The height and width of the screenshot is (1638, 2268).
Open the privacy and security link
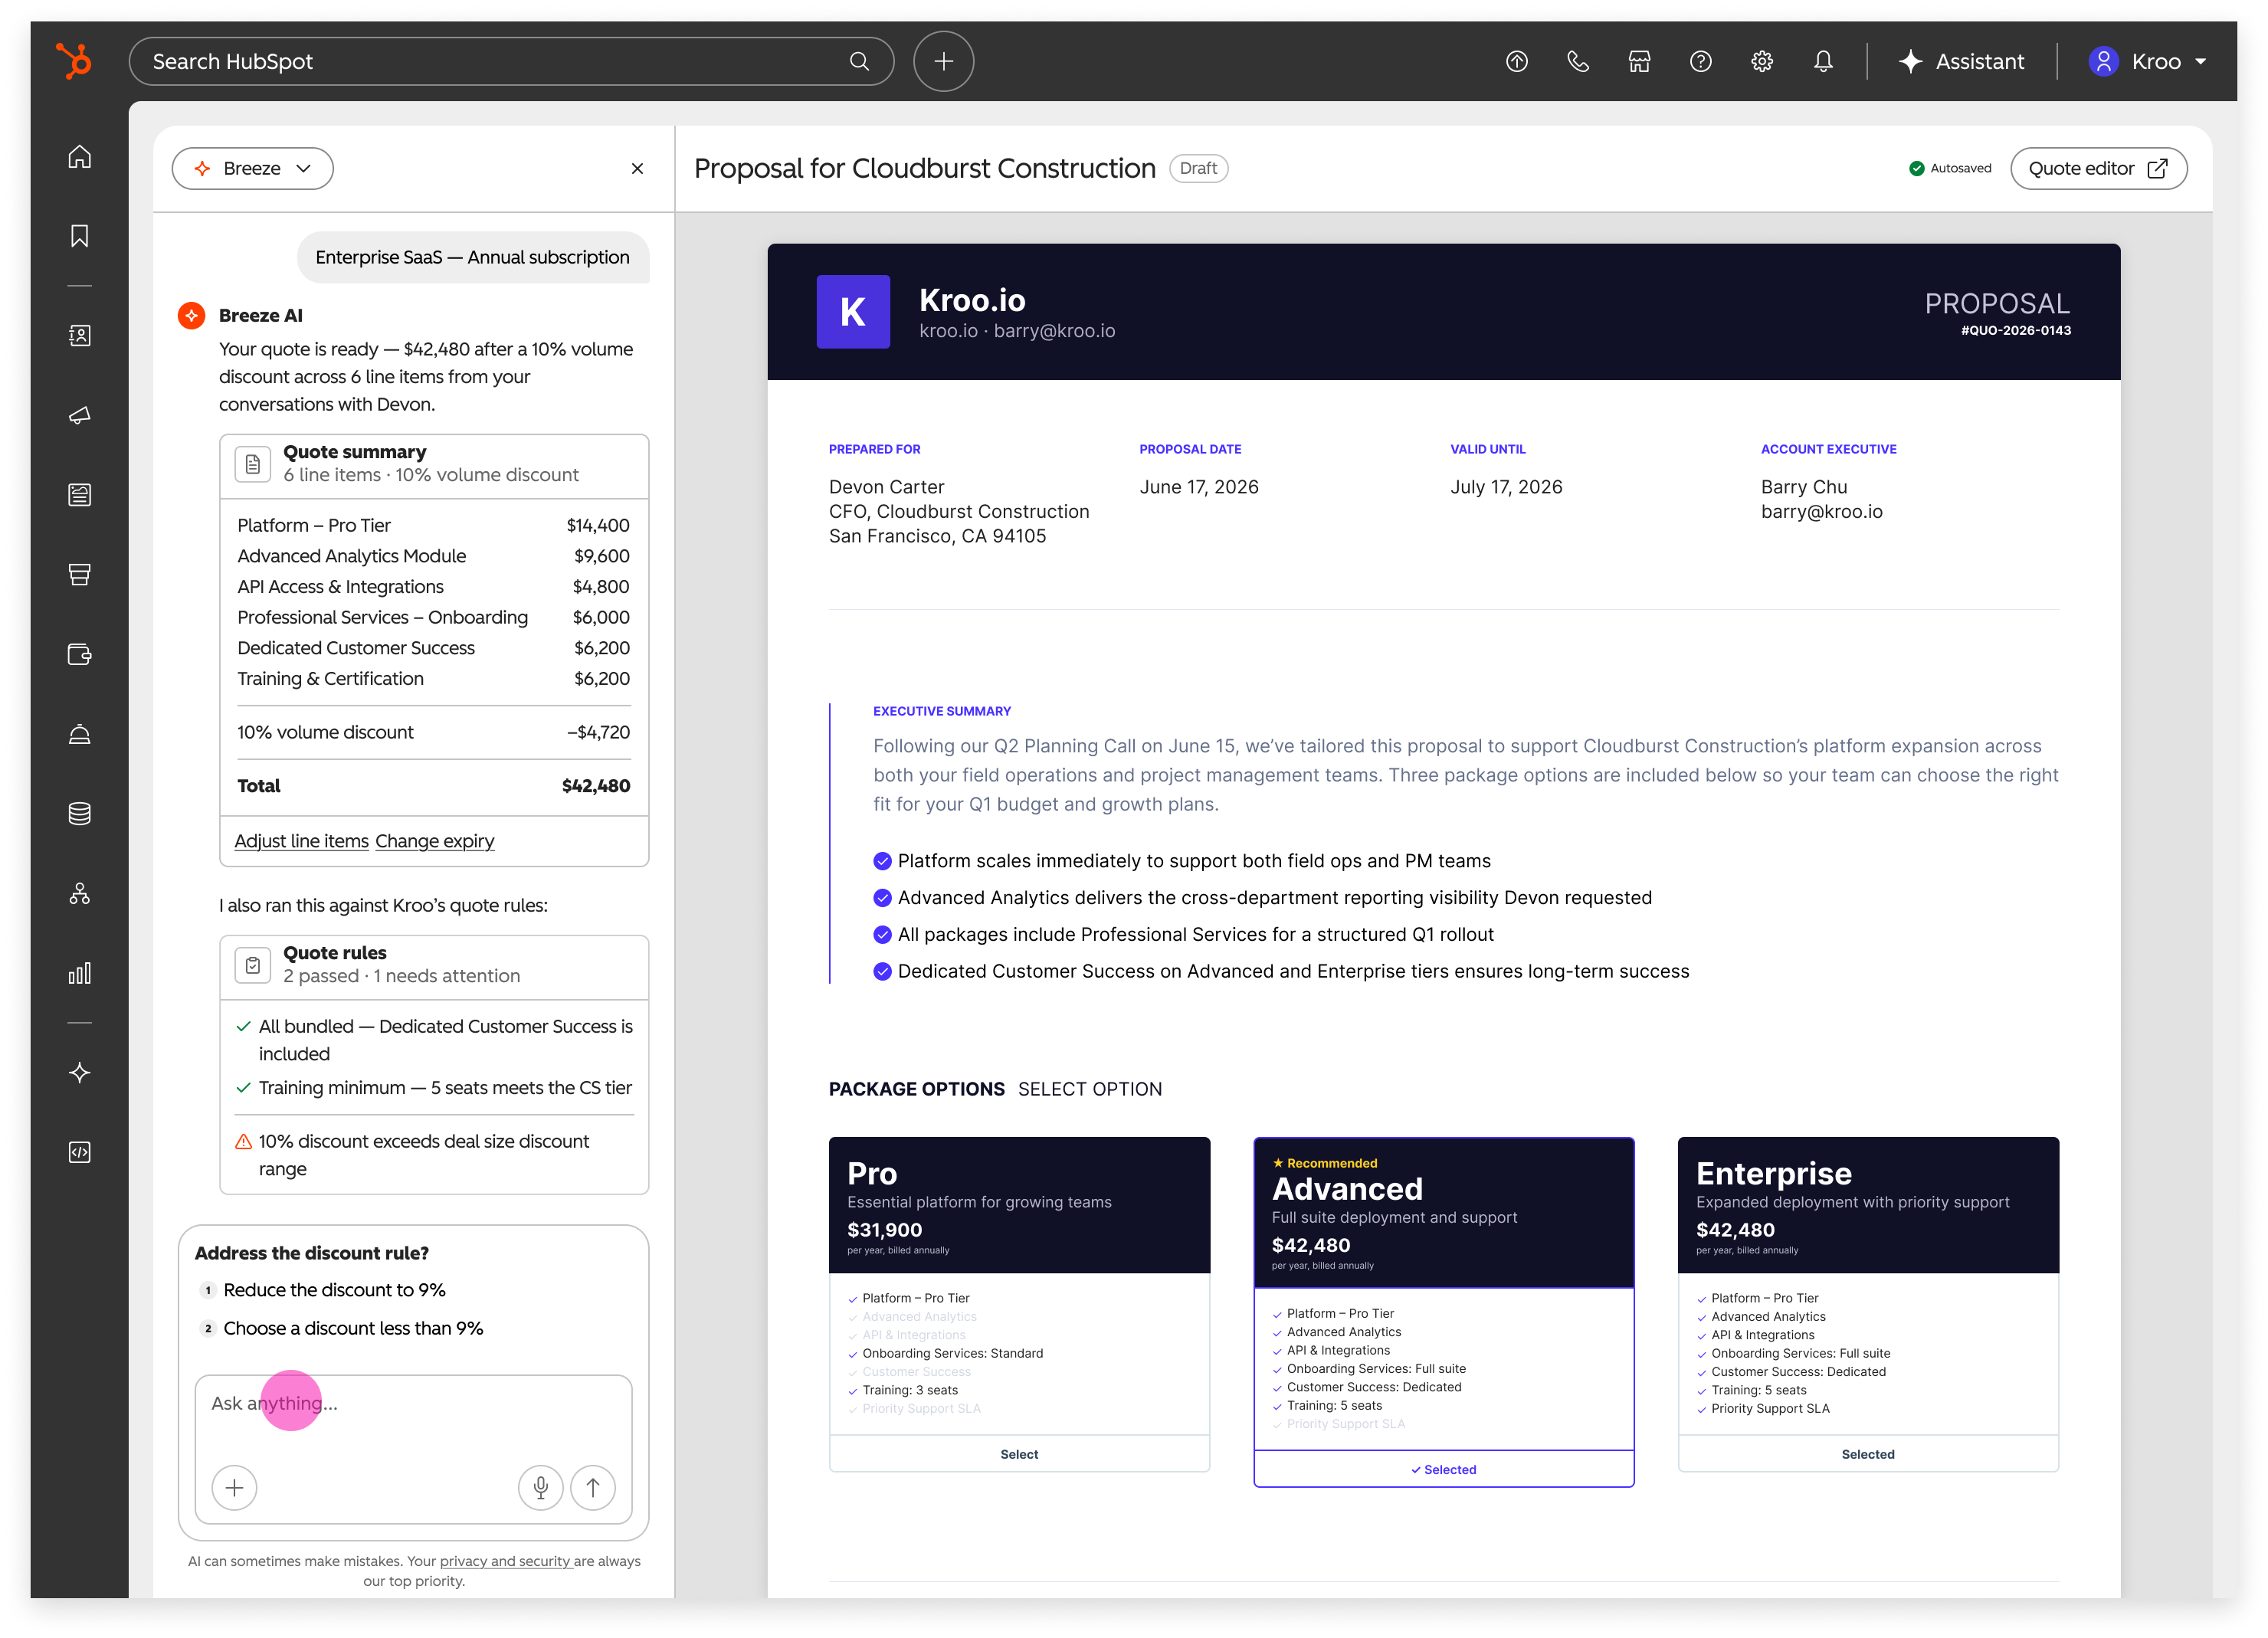point(505,1561)
